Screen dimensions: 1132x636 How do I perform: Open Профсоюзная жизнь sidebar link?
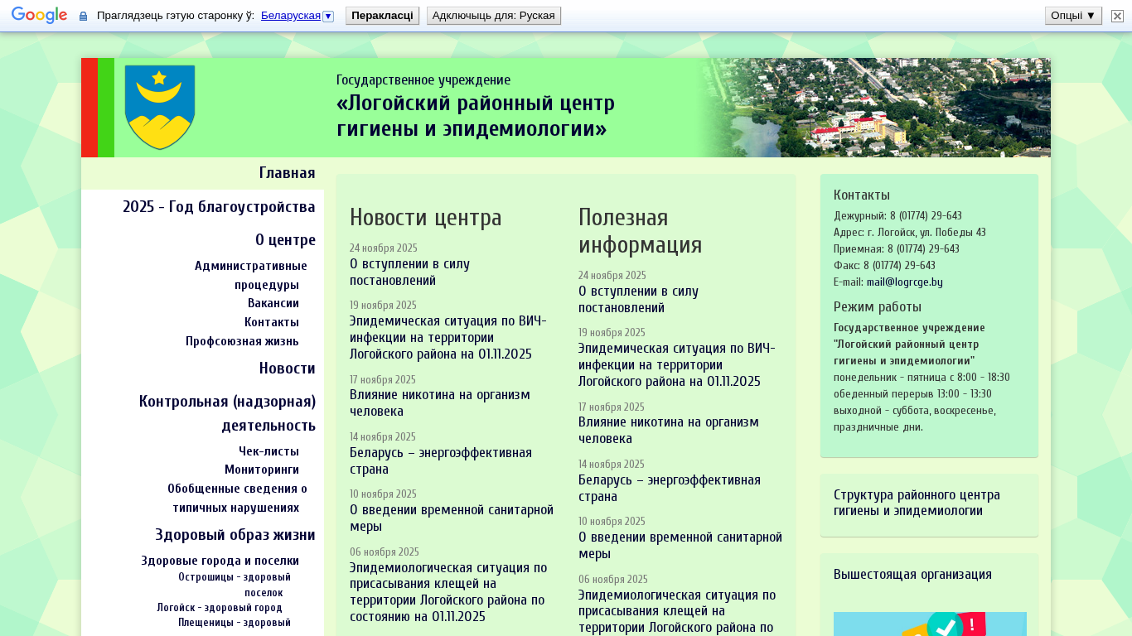242,341
